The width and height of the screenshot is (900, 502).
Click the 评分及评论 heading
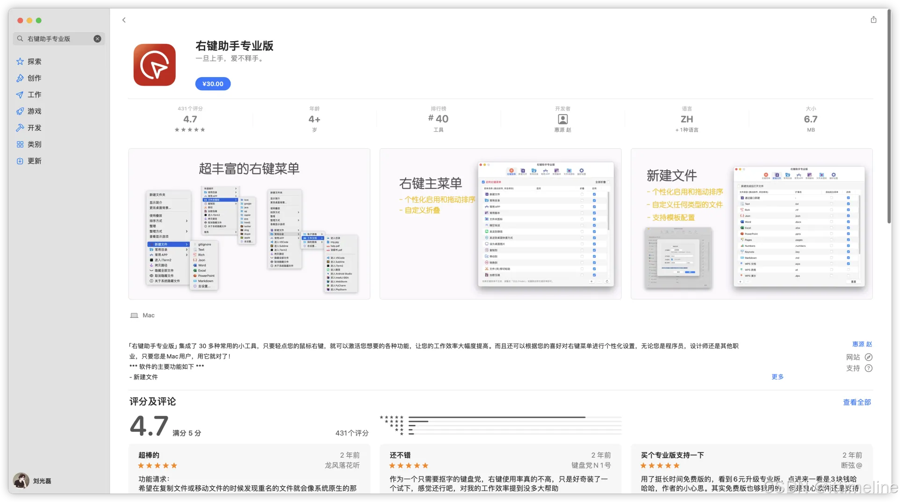click(153, 402)
